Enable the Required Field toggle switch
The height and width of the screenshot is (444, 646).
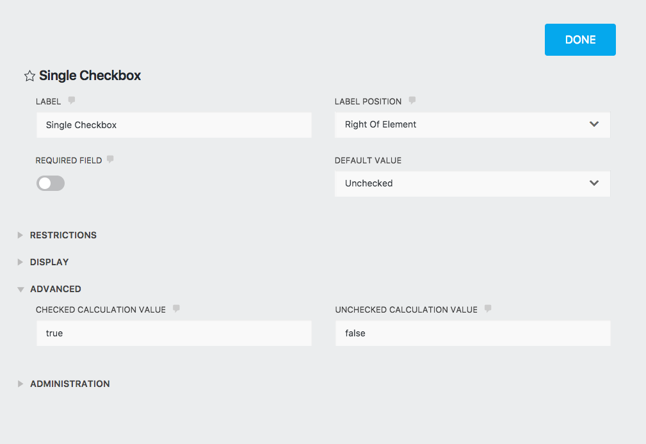pos(51,184)
